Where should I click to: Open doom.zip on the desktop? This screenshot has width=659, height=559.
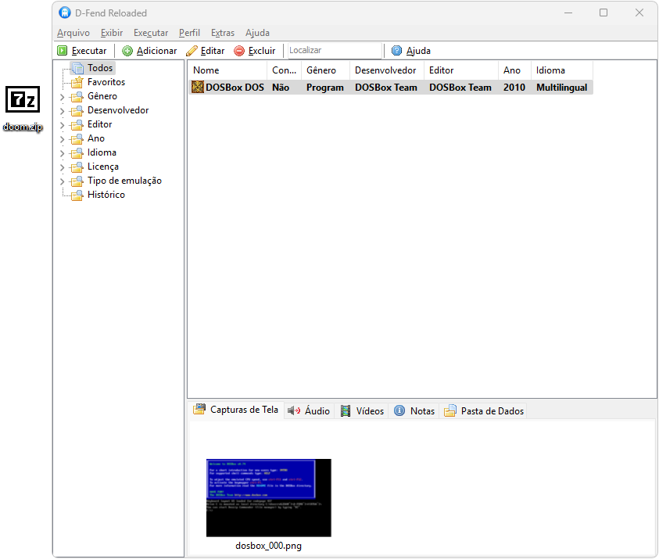[x=23, y=101]
